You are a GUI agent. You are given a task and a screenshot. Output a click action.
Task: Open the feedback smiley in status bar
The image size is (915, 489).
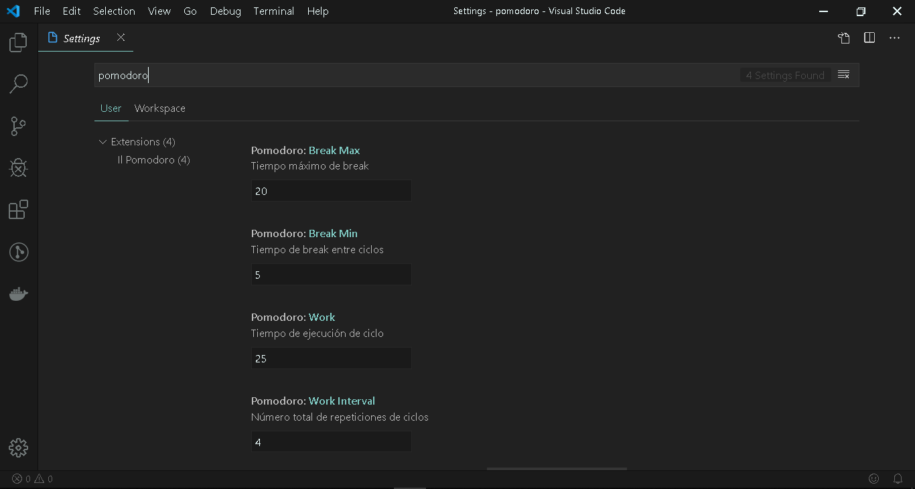pos(873,479)
